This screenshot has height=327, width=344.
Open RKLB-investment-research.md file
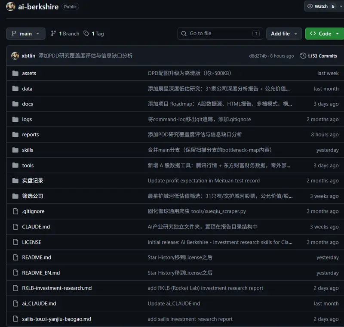pos(57,288)
